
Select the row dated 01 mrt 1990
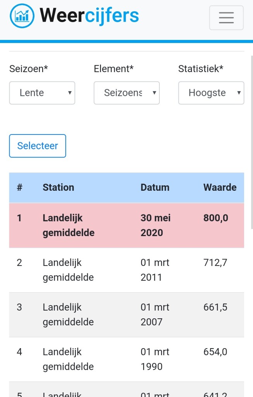point(126,359)
